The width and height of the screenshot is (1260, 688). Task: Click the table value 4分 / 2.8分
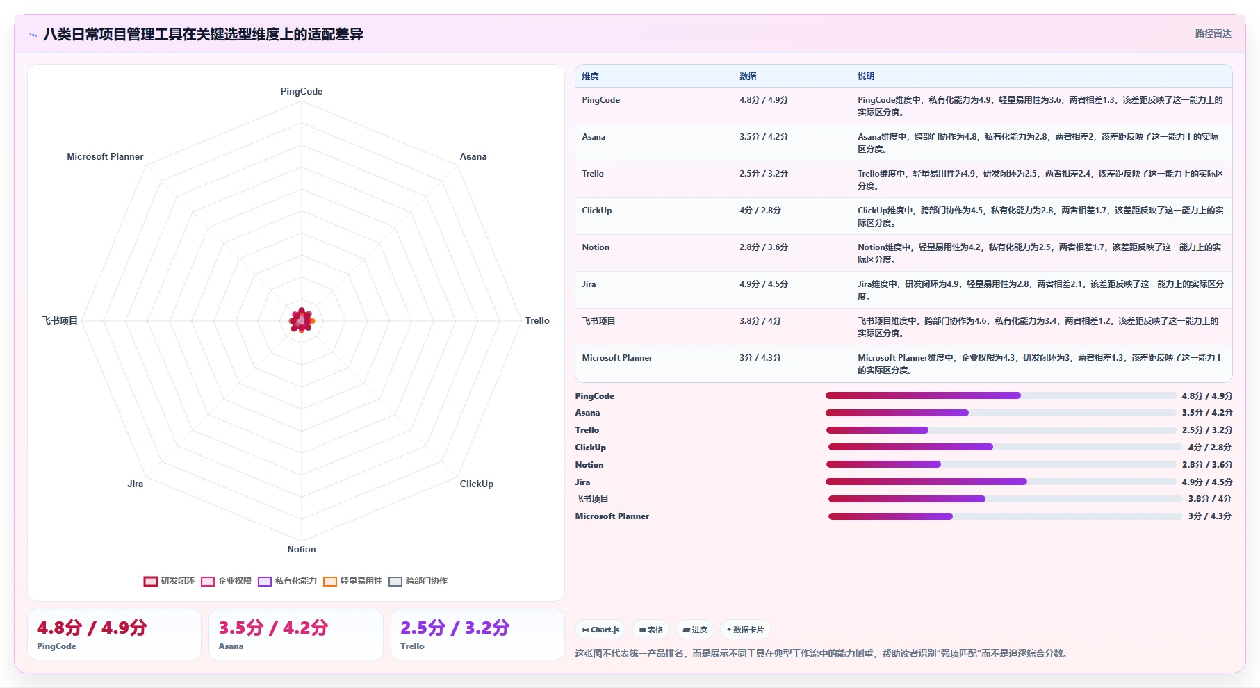coord(760,211)
